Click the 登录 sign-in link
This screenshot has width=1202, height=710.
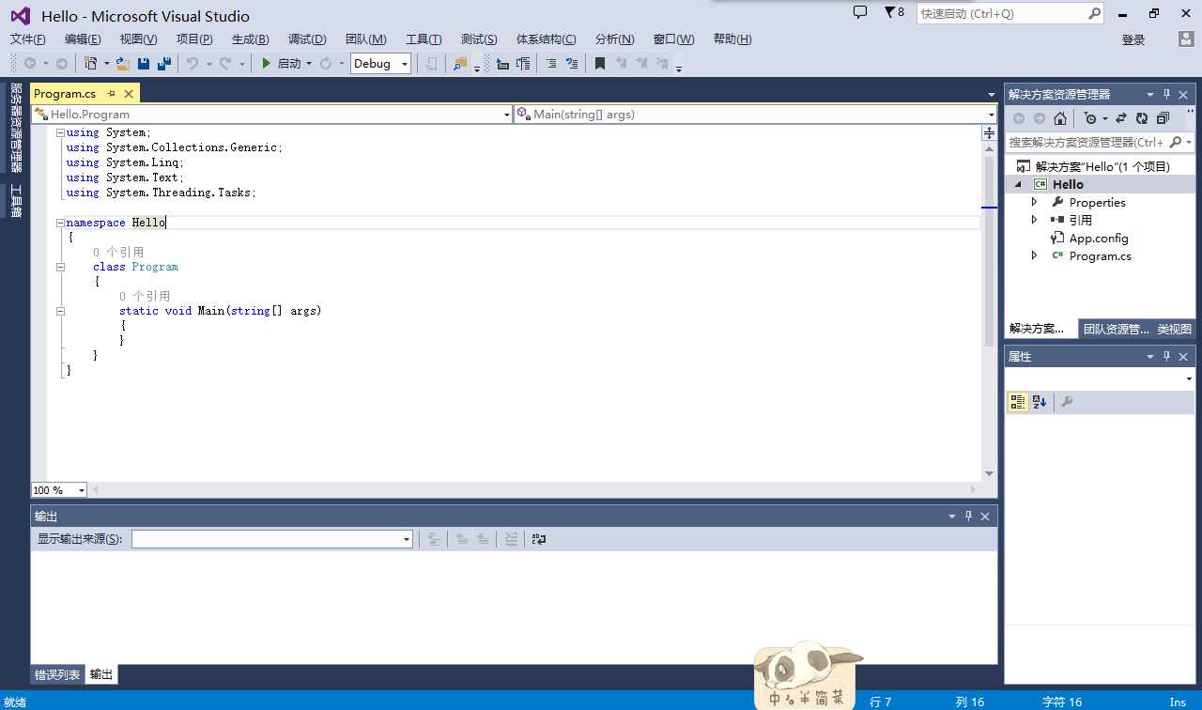click(1133, 39)
